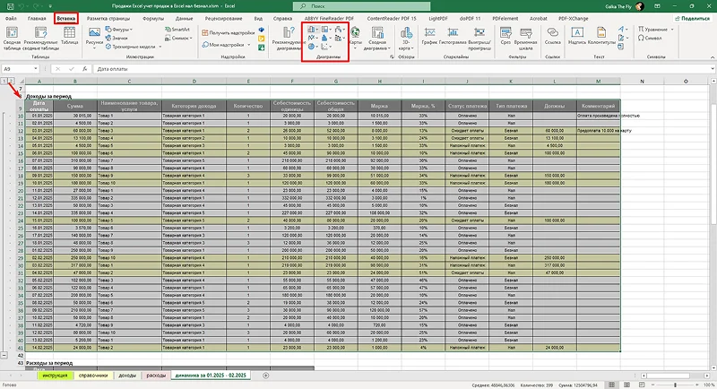Insert a Table (Таблица)
This screenshot has height=389, width=717.
pyautogui.click(x=70, y=36)
